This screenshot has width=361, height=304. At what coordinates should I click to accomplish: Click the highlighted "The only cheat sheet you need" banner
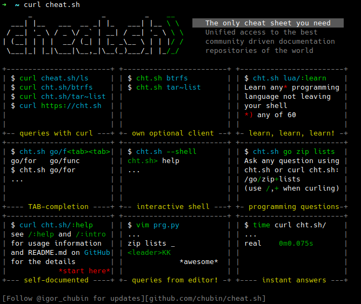(x=268, y=23)
